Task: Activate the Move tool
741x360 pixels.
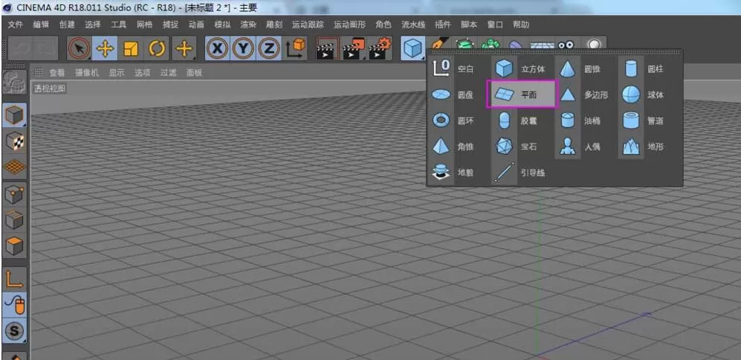Action: coord(105,48)
